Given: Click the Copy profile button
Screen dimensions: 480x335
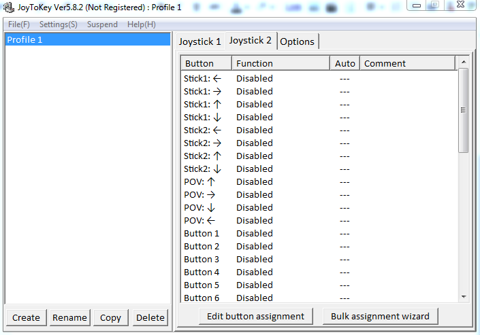Looking at the screenshot, I should tap(110, 317).
